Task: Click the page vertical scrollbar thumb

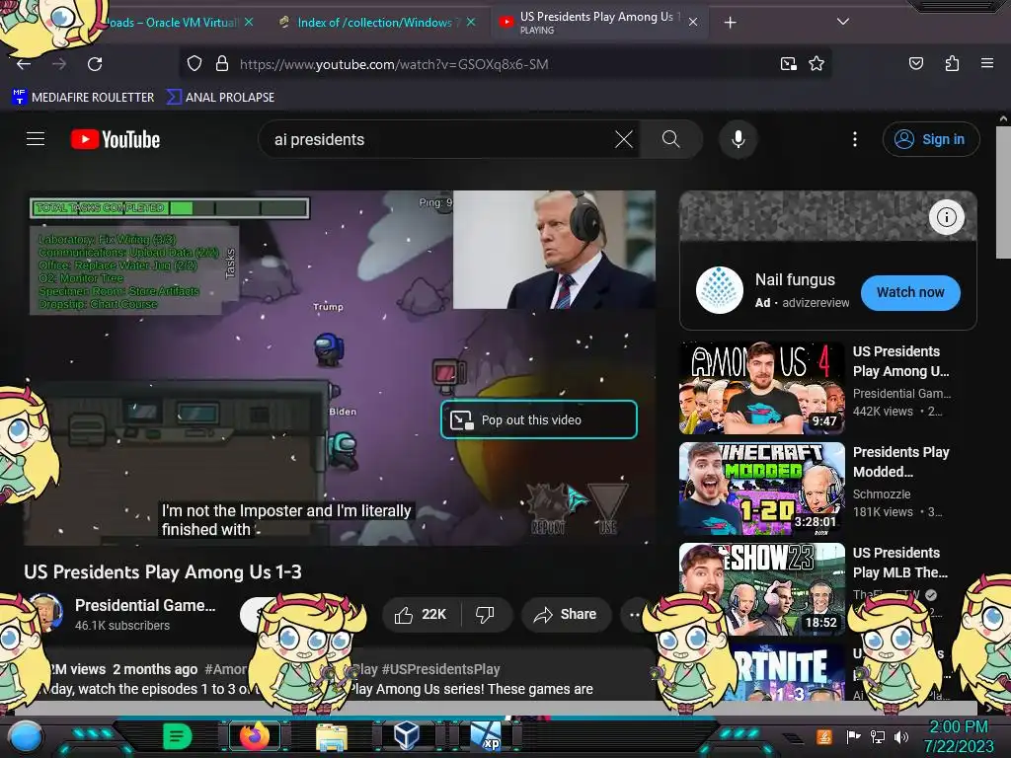Action: click(1003, 192)
